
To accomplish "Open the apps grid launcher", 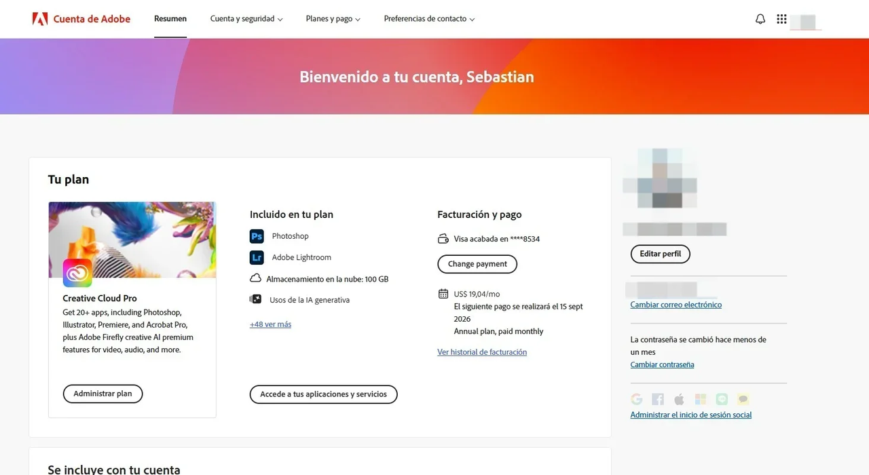I will tap(781, 19).
